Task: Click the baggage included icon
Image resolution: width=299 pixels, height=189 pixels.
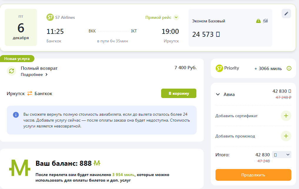Action: 258,21
